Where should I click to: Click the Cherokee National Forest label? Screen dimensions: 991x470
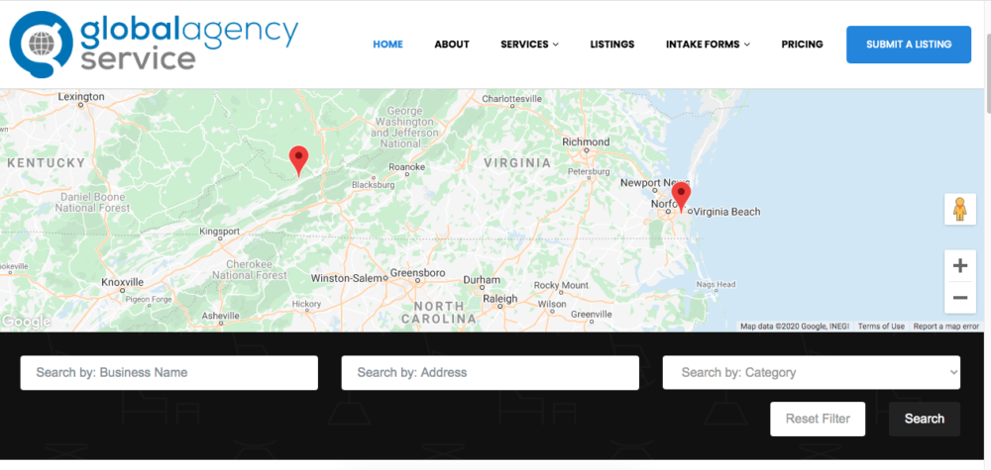pos(249,270)
